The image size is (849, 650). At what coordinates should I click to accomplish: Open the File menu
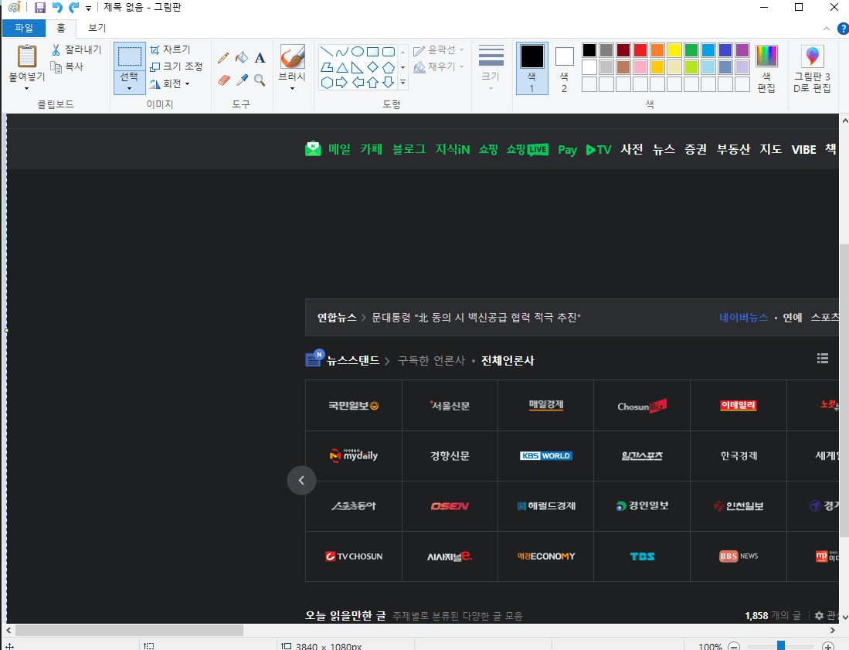tap(24, 26)
